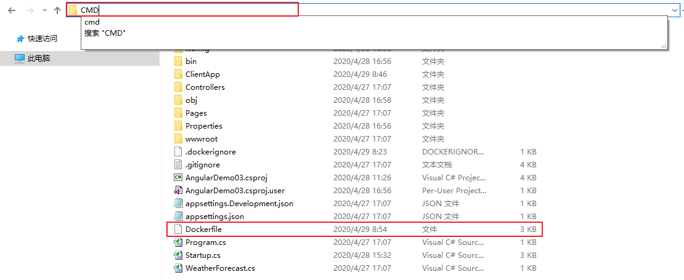Choose the 搜索 "CMD" suggestion
The image size is (684, 280).
pyautogui.click(x=105, y=33)
